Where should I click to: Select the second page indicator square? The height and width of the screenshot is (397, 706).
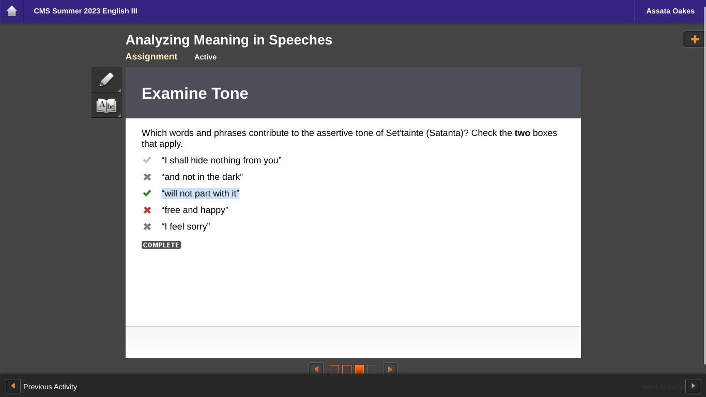point(347,370)
